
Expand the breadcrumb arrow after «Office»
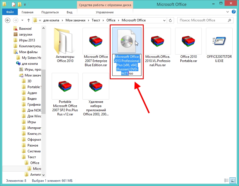pyautogui.click(x=119, y=20)
